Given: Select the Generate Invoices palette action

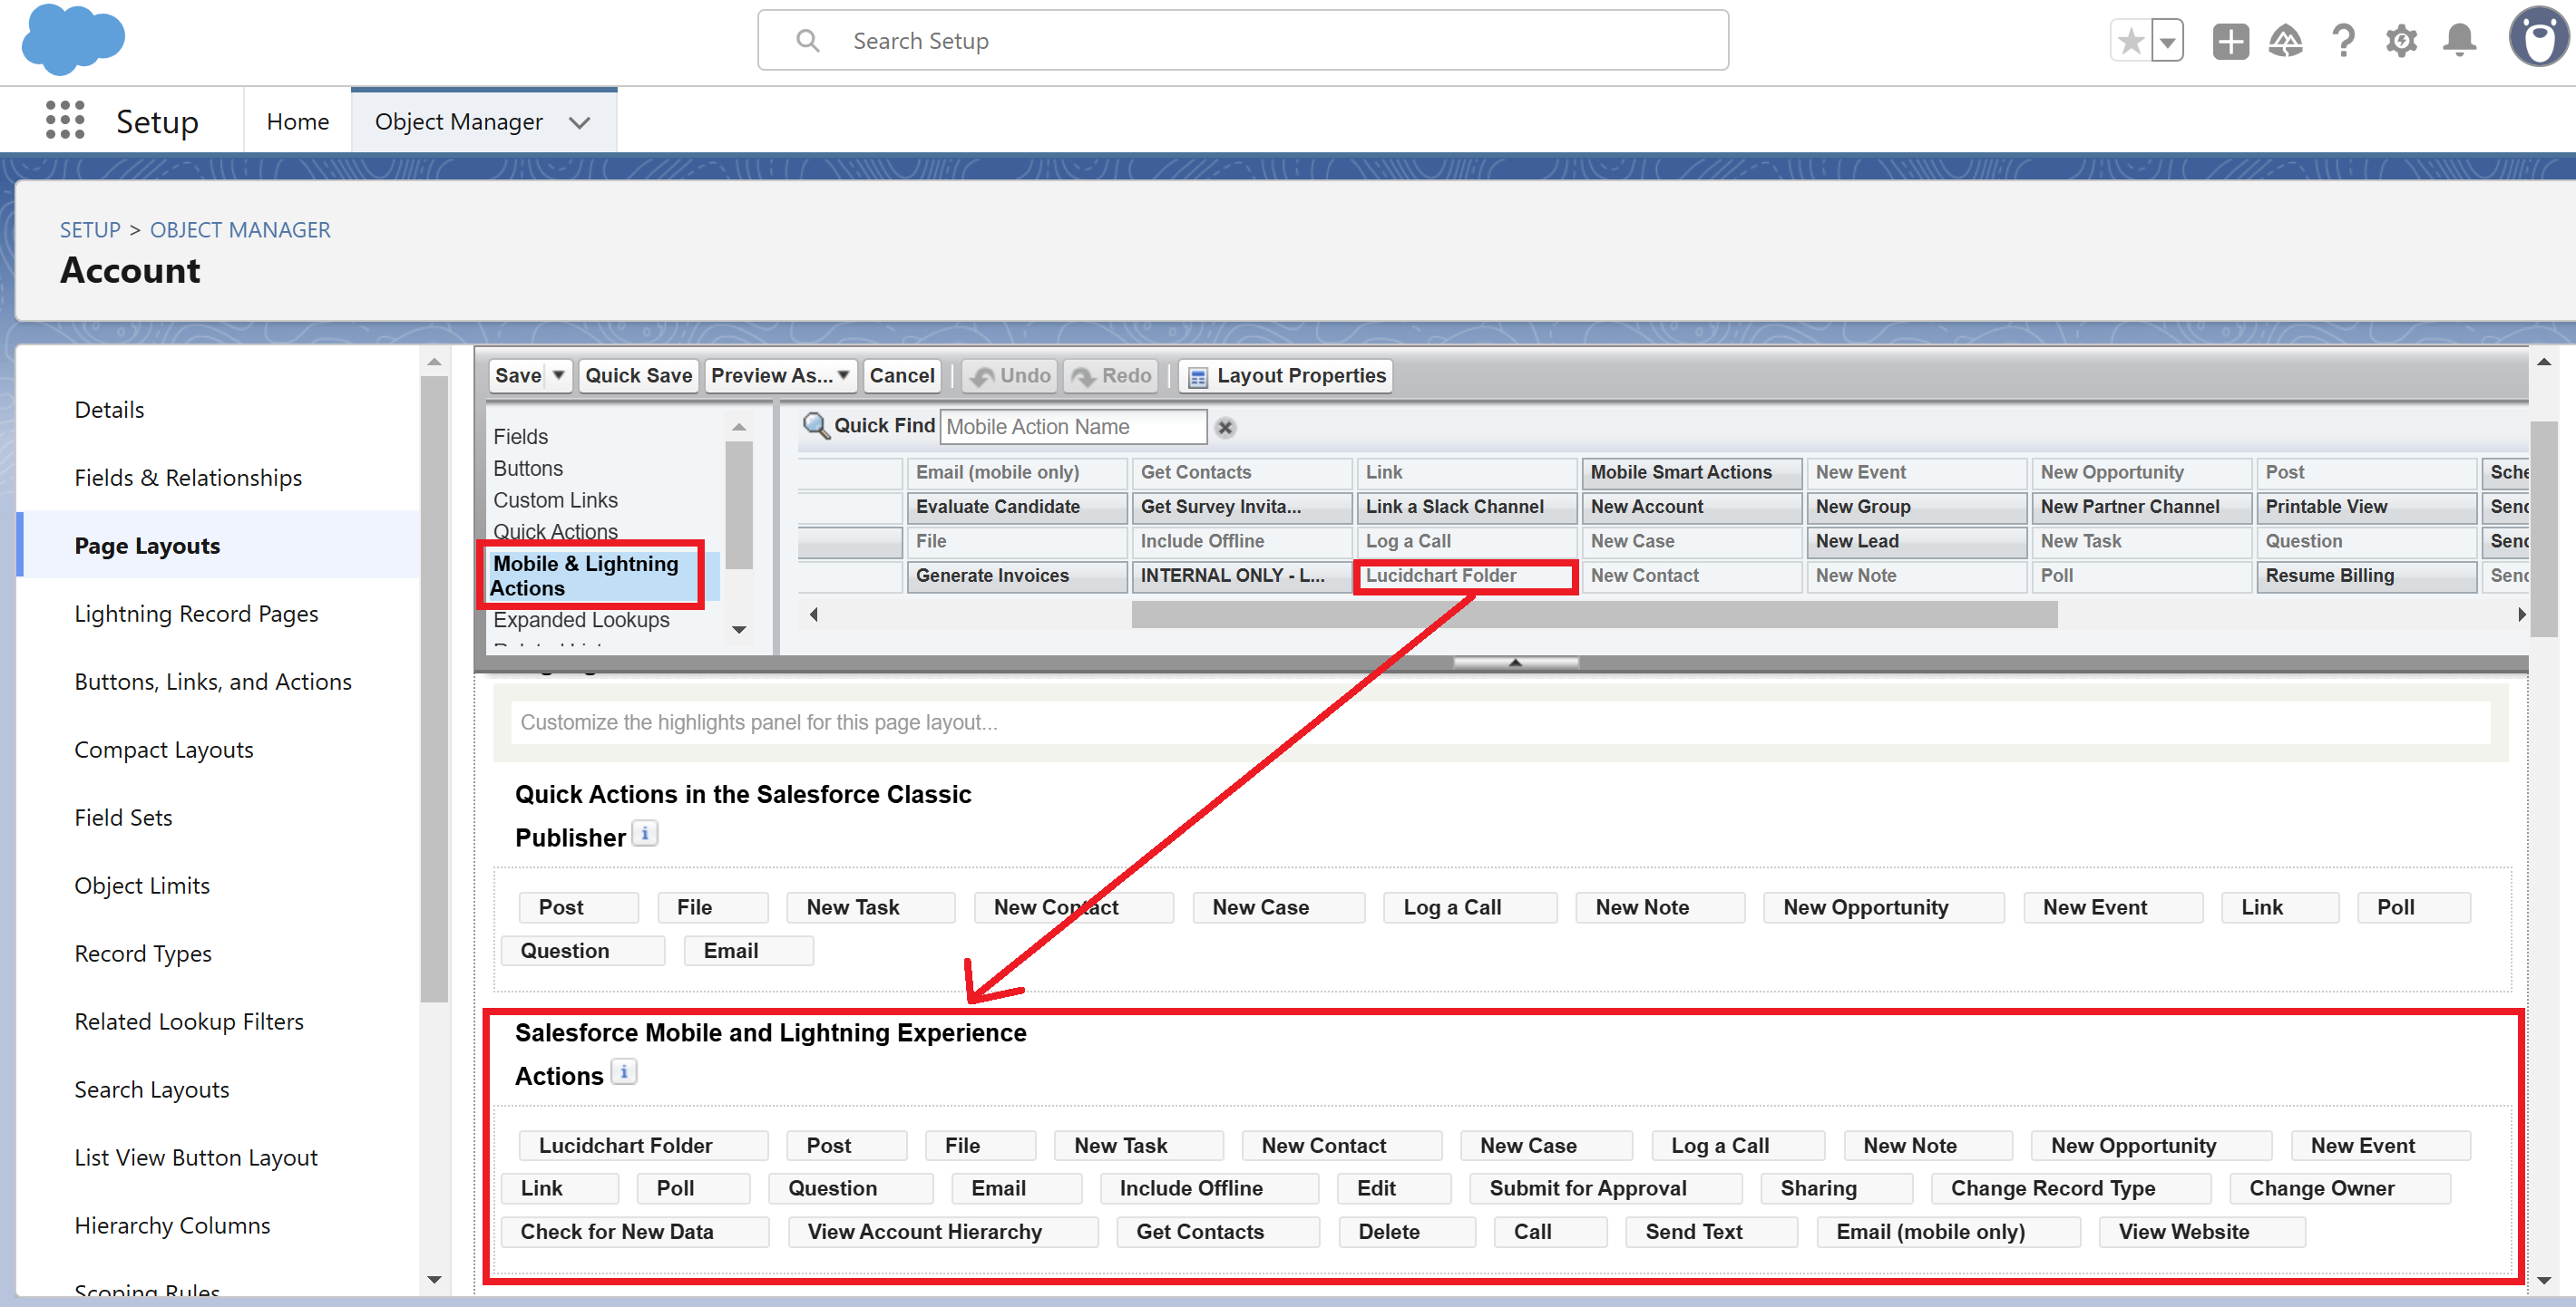Looking at the screenshot, I should 1016,576.
